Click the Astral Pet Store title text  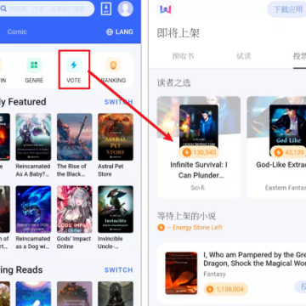(x=110, y=170)
